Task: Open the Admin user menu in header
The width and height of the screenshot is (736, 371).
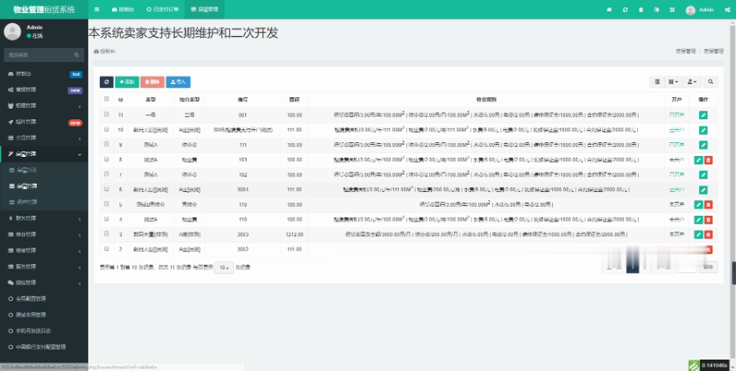Action: coord(699,10)
